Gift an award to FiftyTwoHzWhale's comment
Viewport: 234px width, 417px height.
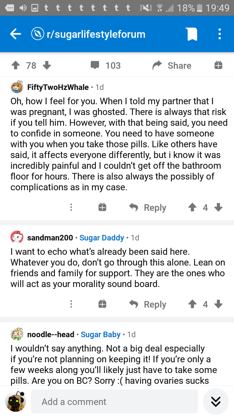(x=102, y=208)
